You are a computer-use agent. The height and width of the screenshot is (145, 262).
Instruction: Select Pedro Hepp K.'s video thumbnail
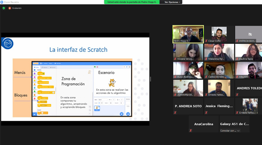click(x=188, y=34)
